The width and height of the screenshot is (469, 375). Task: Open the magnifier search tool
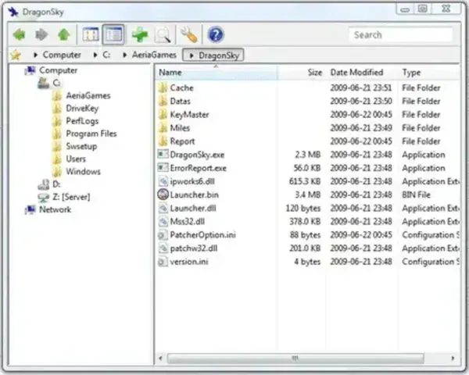163,35
